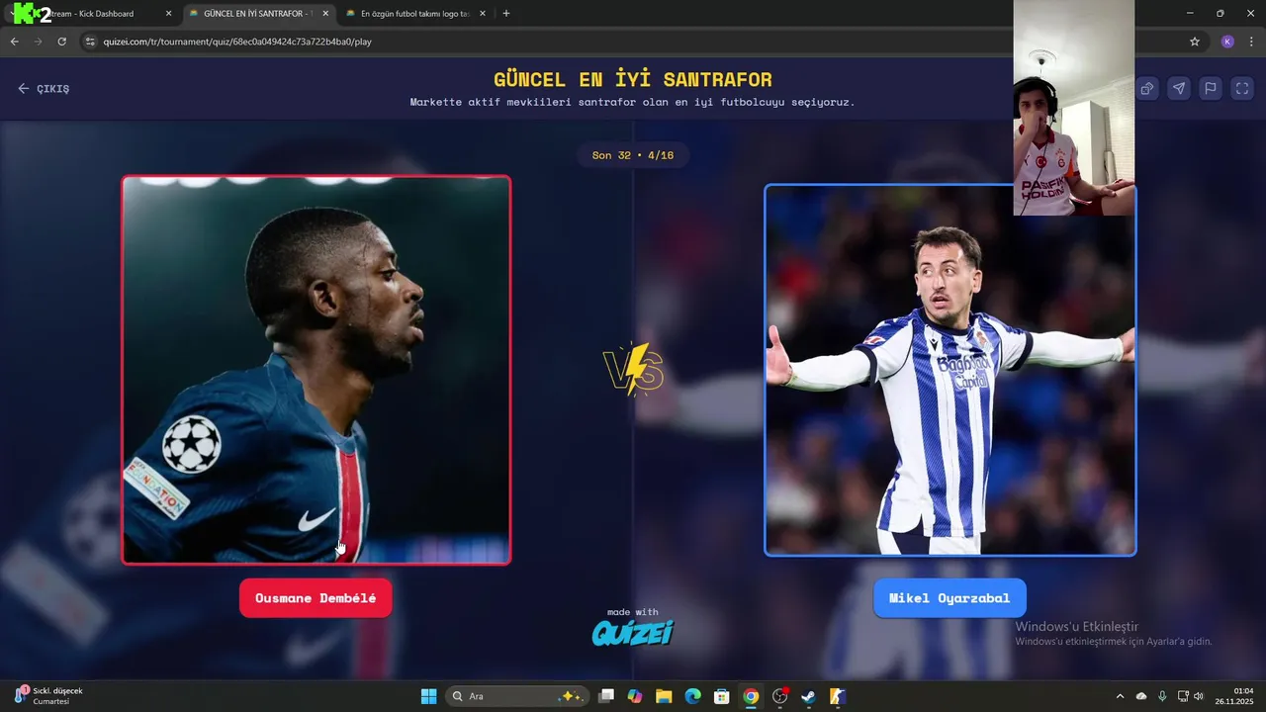Vote for Ousmane Dembélé button
1266x712 pixels.
click(316, 598)
